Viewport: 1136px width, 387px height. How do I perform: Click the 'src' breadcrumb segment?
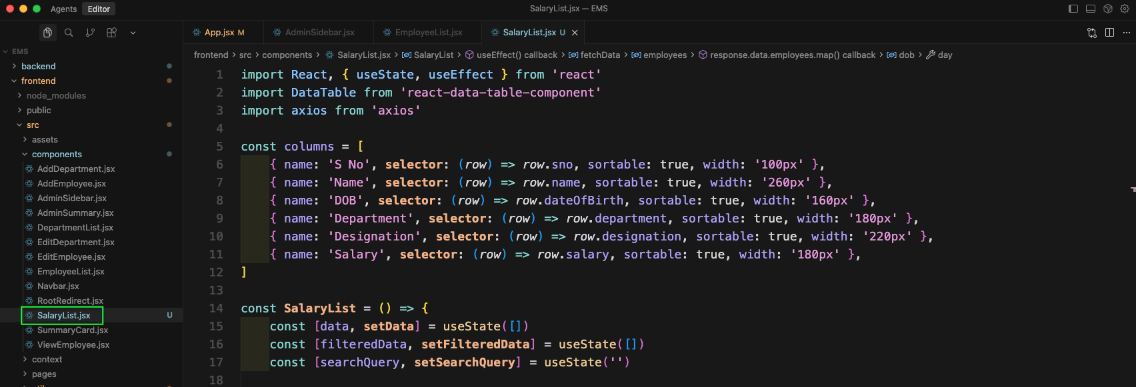point(245,55)
